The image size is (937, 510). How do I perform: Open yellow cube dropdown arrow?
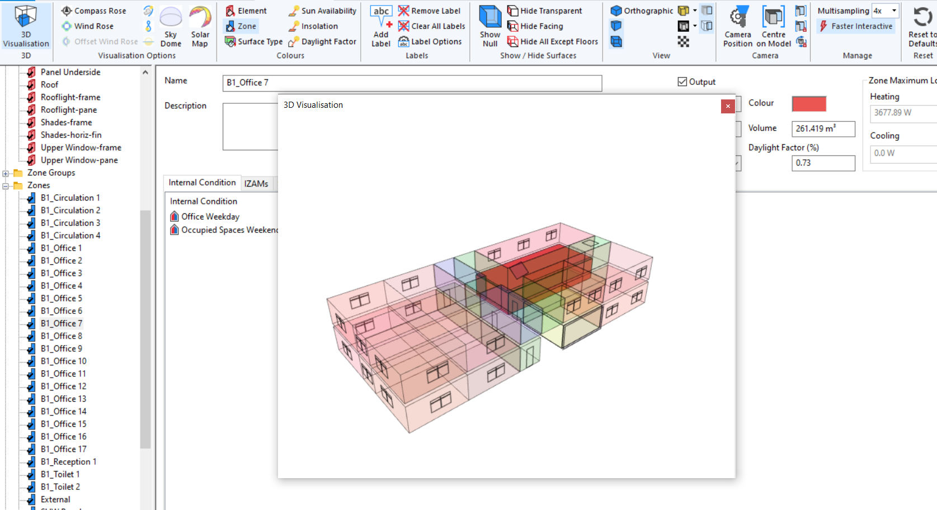pyautogui.click(x=695, y=11)
